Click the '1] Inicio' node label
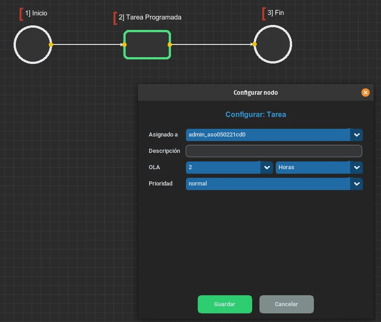Viewport: 381px width, 322px height. (x=36, y=13)
